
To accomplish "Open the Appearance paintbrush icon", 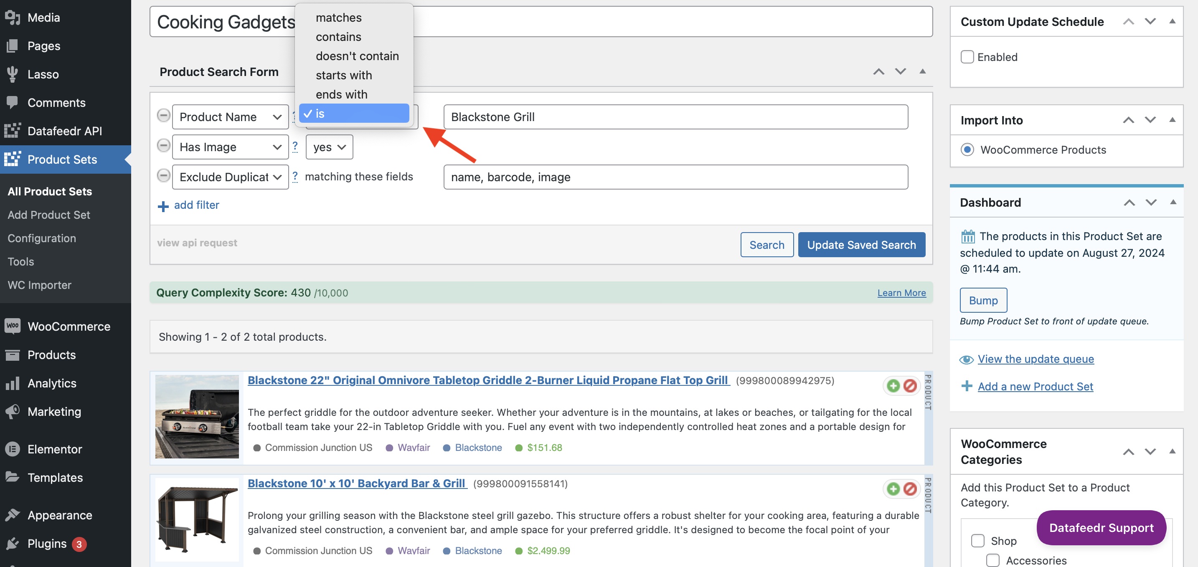I will coord(13,515).
